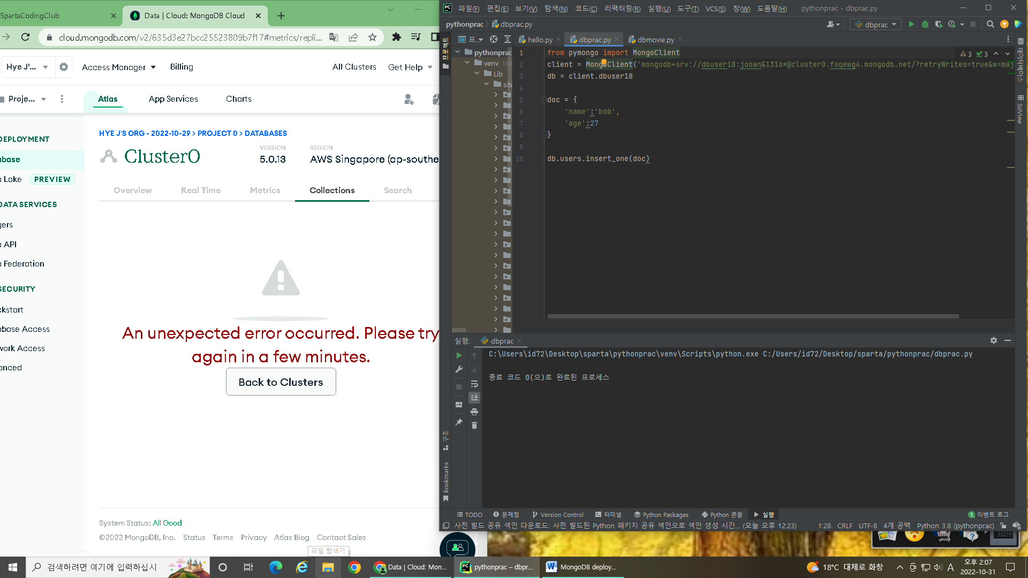This screenshot has height=578, width=1028.
Task: Open the Terminal (터미널) tool window
Action: point(608,515)
